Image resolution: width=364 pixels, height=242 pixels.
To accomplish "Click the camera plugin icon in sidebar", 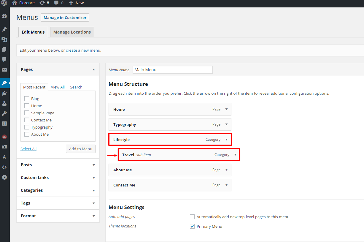I will (x=4, y=147).
